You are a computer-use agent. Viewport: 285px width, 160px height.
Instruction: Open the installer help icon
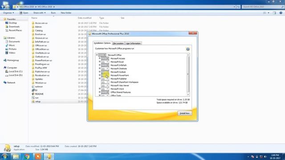point(188,49)
